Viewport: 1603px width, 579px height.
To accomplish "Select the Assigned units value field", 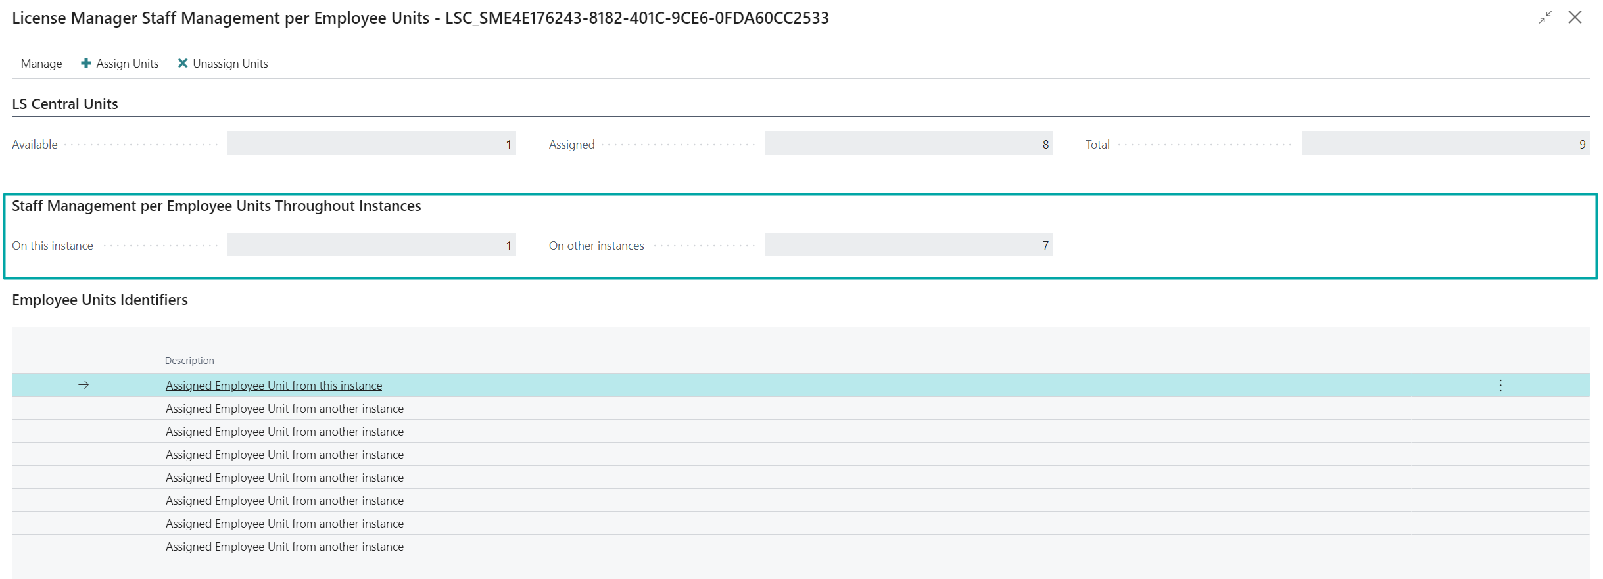I will tap(909, 144).
